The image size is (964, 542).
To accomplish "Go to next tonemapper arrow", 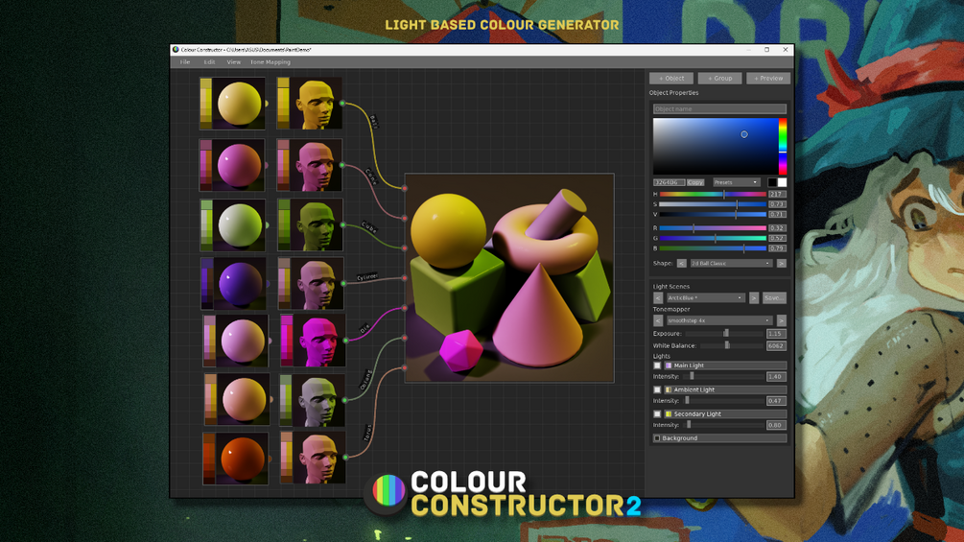I will [782, 320].
